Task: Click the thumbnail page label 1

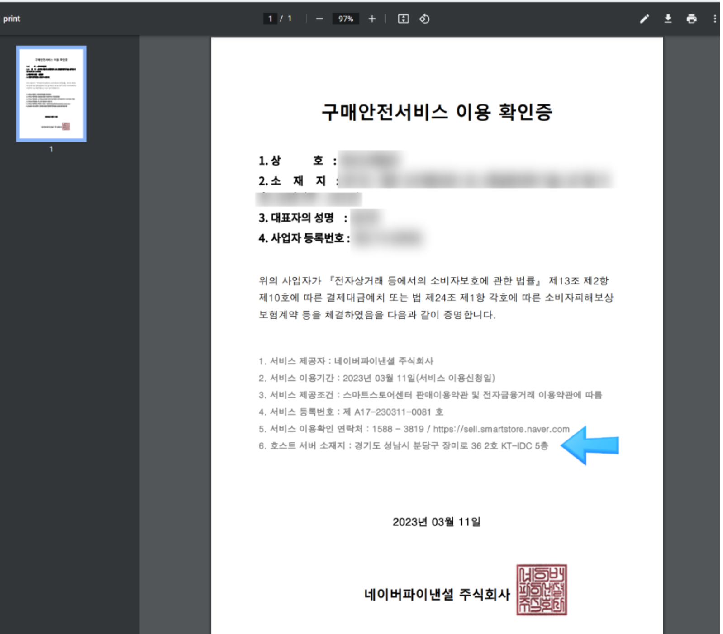Action: [x=51, y=149]
